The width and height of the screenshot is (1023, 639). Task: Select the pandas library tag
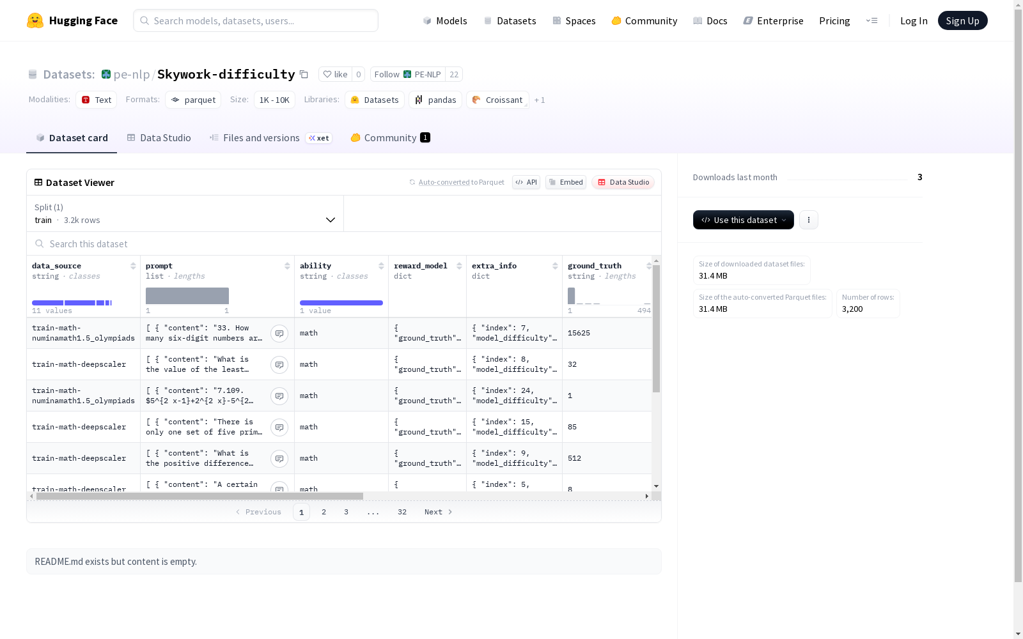click(x=435, y=100)
